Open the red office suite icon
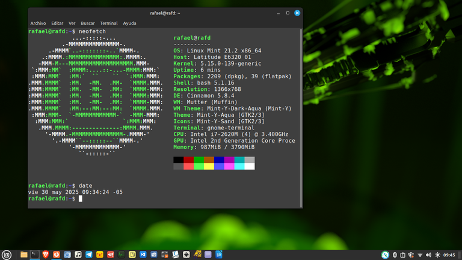 click(111, 255)
